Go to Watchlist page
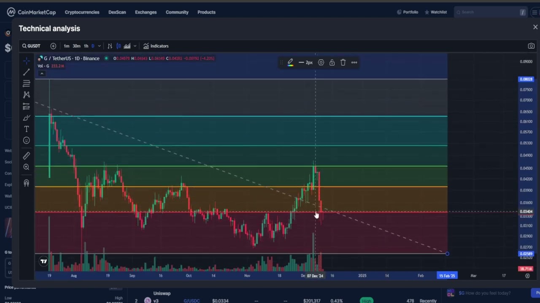This screenshot has height=303, width=540. coord(435,12)
